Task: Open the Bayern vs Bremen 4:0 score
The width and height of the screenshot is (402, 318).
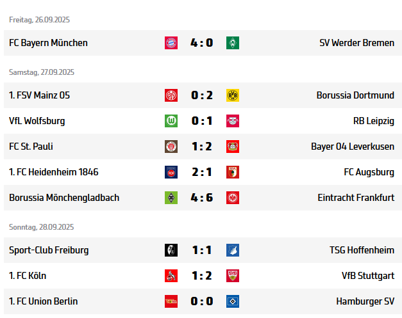Action: tap(201, 43)
